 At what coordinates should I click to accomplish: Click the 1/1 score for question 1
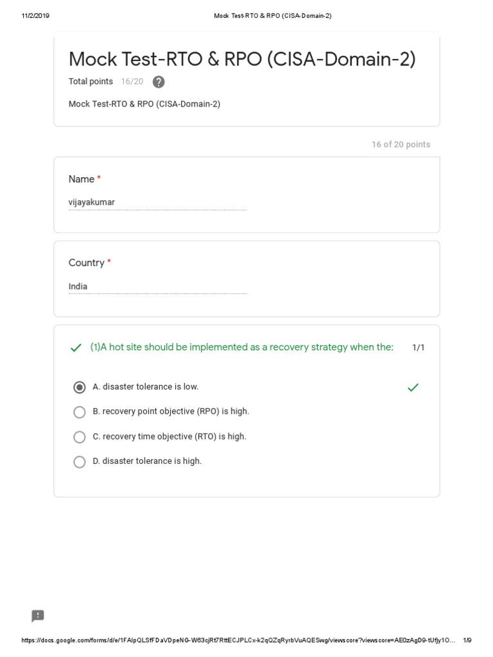[x=418, y=348]
